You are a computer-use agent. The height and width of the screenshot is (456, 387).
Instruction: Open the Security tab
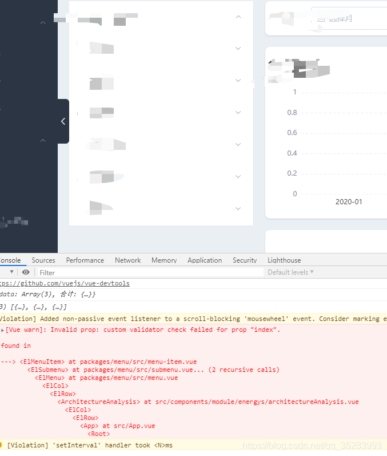coord(245,260)
